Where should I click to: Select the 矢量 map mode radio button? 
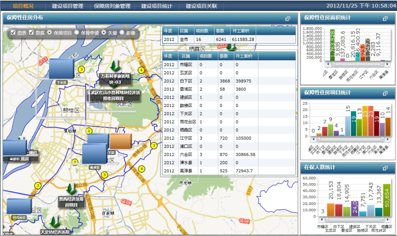click(104, 32)
